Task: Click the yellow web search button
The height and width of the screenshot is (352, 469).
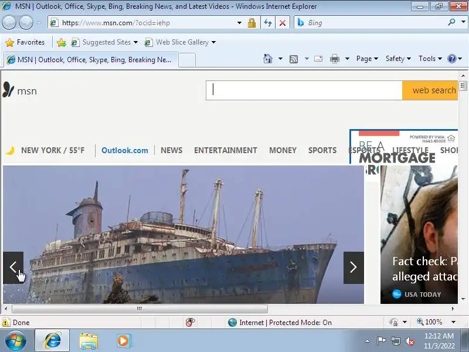Action: pos(430,90)
